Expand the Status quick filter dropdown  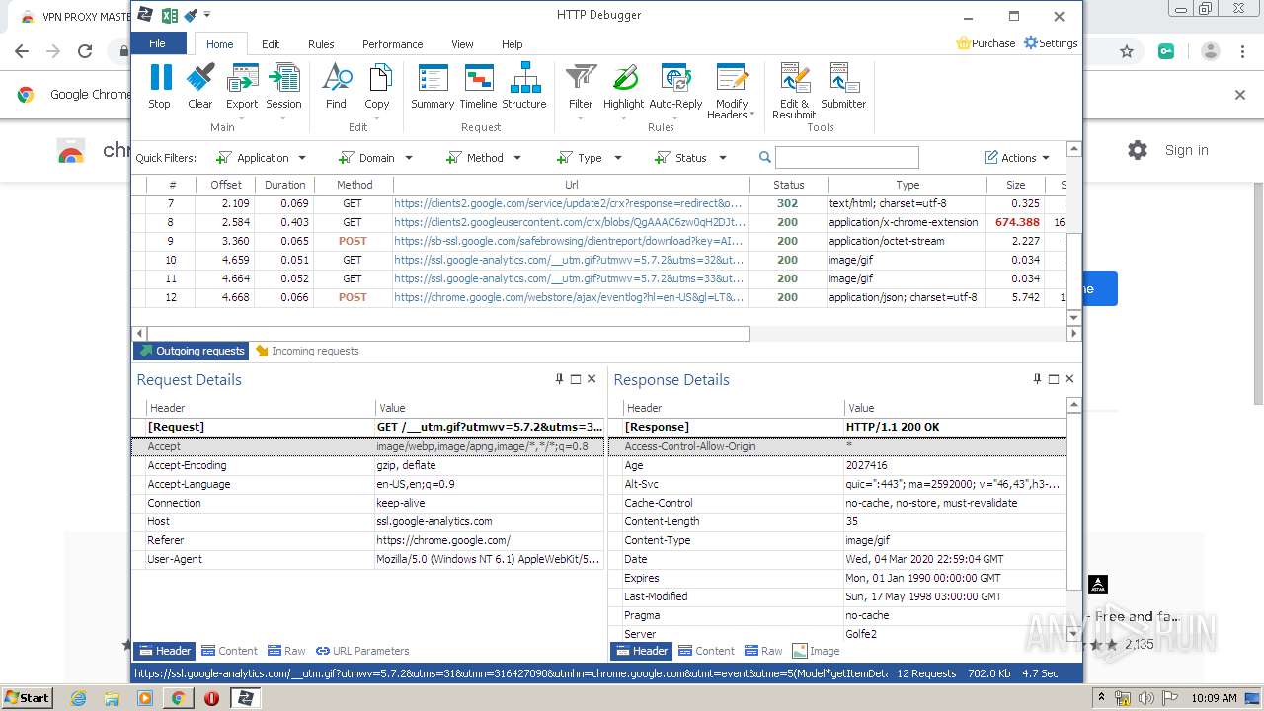[722, 158]
